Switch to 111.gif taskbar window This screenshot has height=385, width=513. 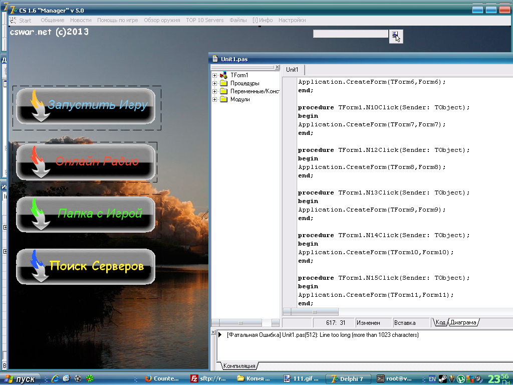click(x=301, y=378)
